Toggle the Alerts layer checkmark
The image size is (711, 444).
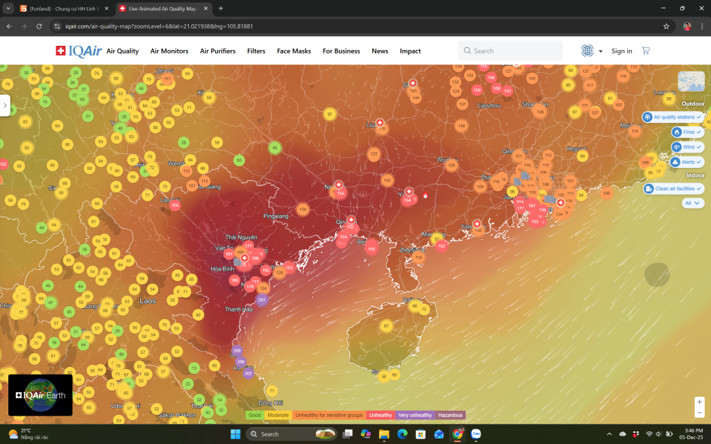coord(699,162)
